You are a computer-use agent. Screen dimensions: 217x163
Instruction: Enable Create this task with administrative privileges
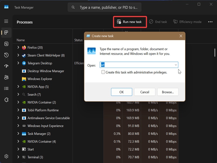[x=103, y=72]
